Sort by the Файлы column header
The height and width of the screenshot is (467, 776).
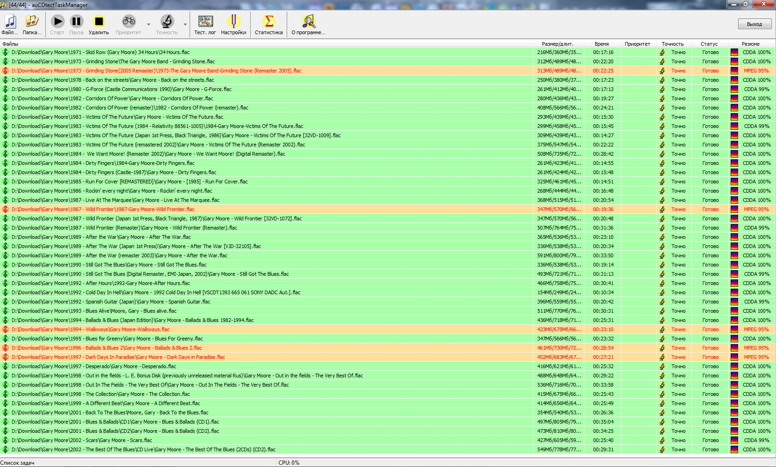click(266, 44)
